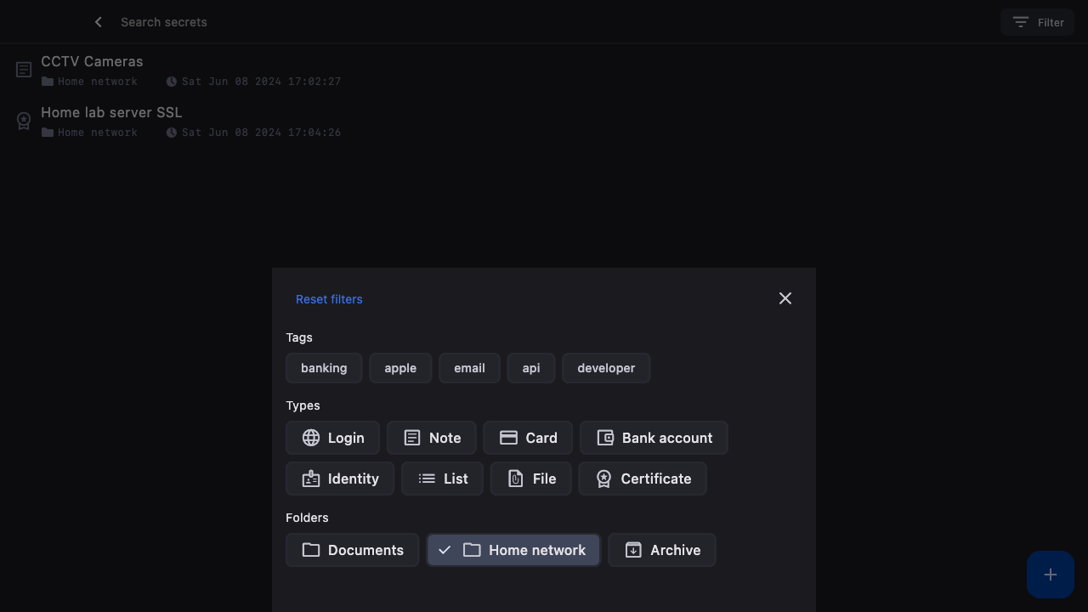Screen dimensions: 1088x612
Task: Select the email tag chip
Action: click(469, 368)
